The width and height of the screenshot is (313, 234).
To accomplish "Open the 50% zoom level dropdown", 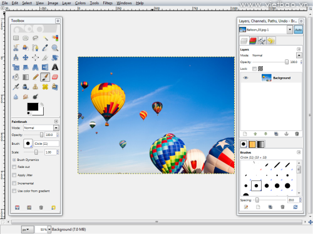I will [x=49, y=230].
